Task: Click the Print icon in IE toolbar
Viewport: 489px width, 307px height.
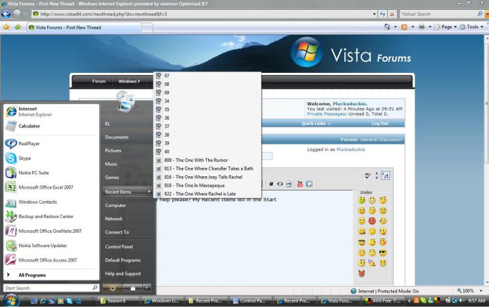Action: (422, 27)
